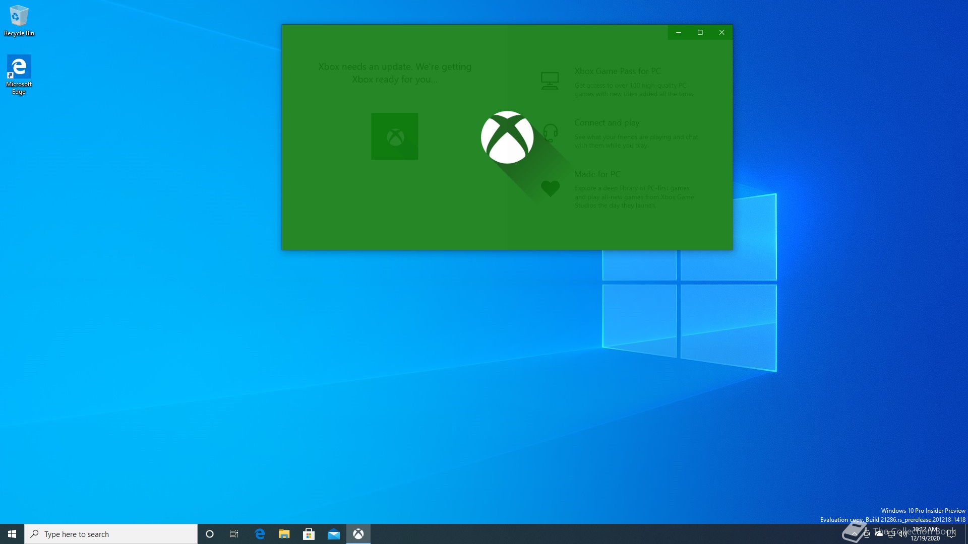Click the dark green Xbox tile image

tap(395, 137)
